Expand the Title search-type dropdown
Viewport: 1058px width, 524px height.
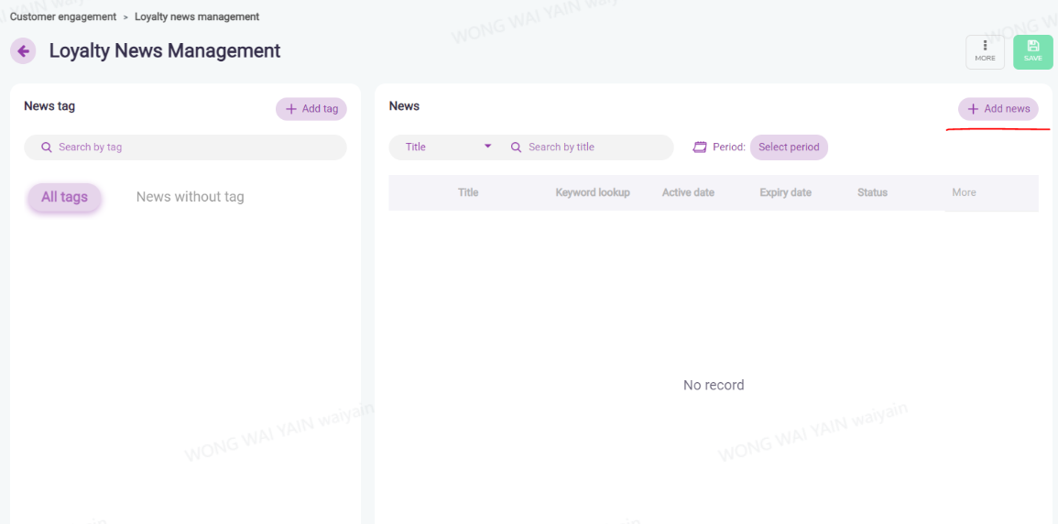487,147
